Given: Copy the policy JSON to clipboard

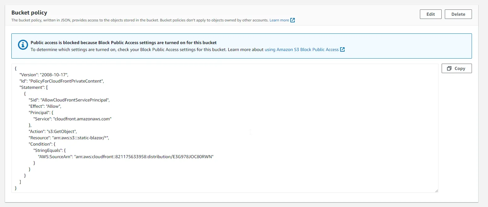Looking at the screenshot, I should [x=456, y=68].
